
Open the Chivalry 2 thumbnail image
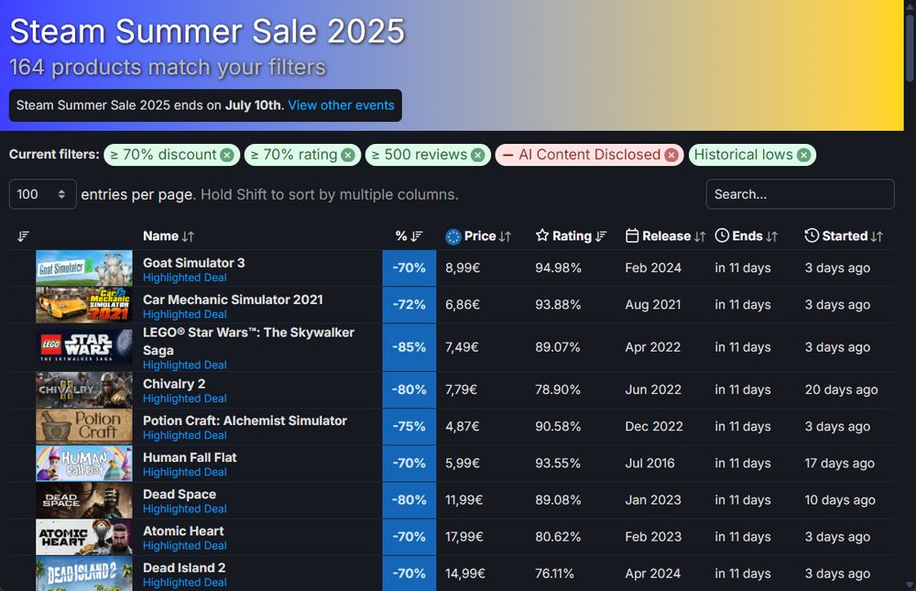point(84,390)
